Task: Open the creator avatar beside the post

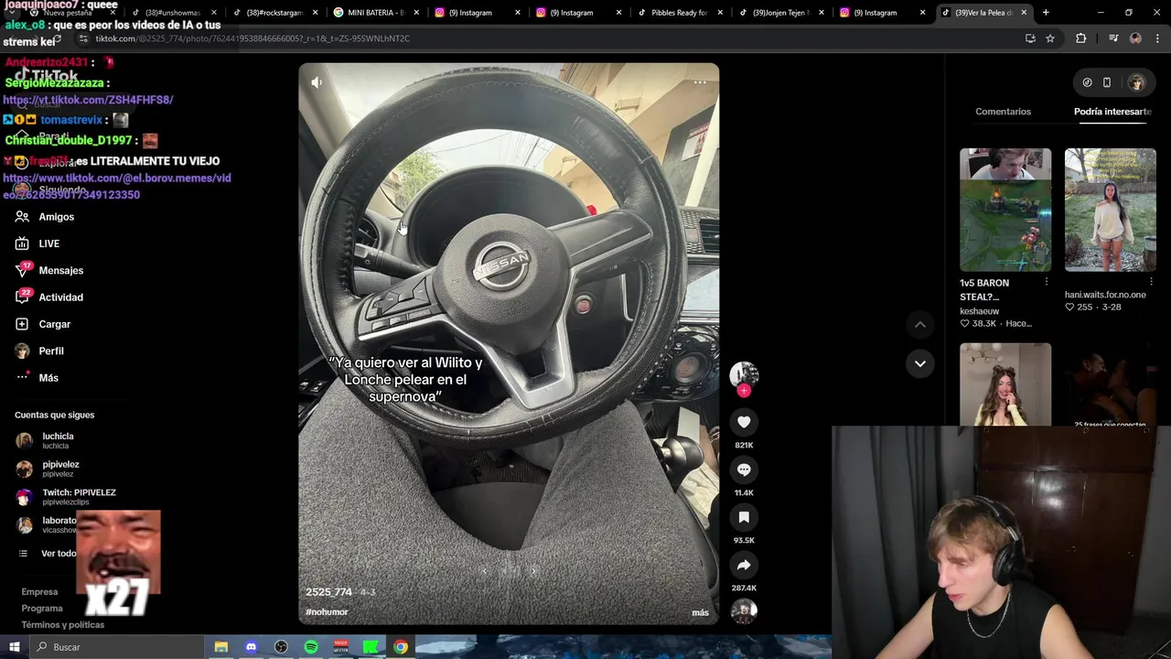Action: coord(744,373)
